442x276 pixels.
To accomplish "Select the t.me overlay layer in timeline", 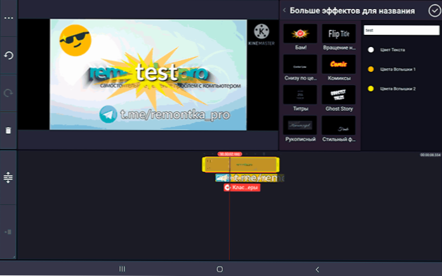I will [250, 178].
